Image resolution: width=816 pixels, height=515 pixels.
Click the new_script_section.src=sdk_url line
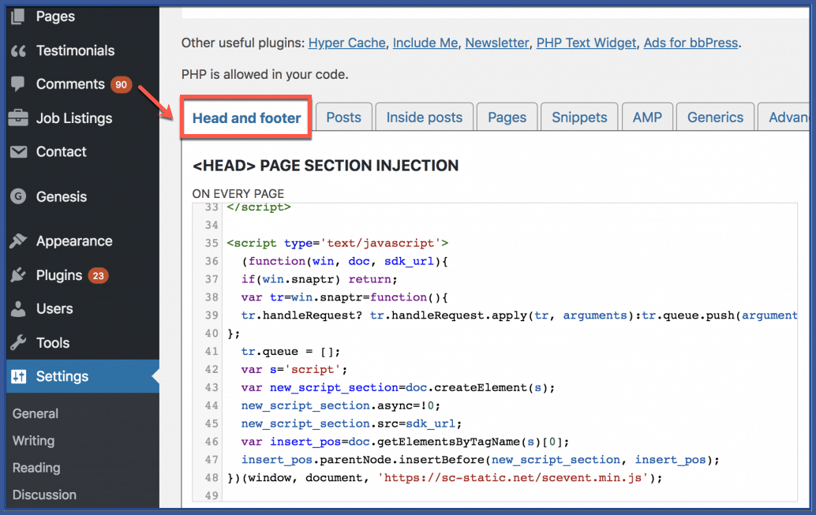(x=351, y=424)
